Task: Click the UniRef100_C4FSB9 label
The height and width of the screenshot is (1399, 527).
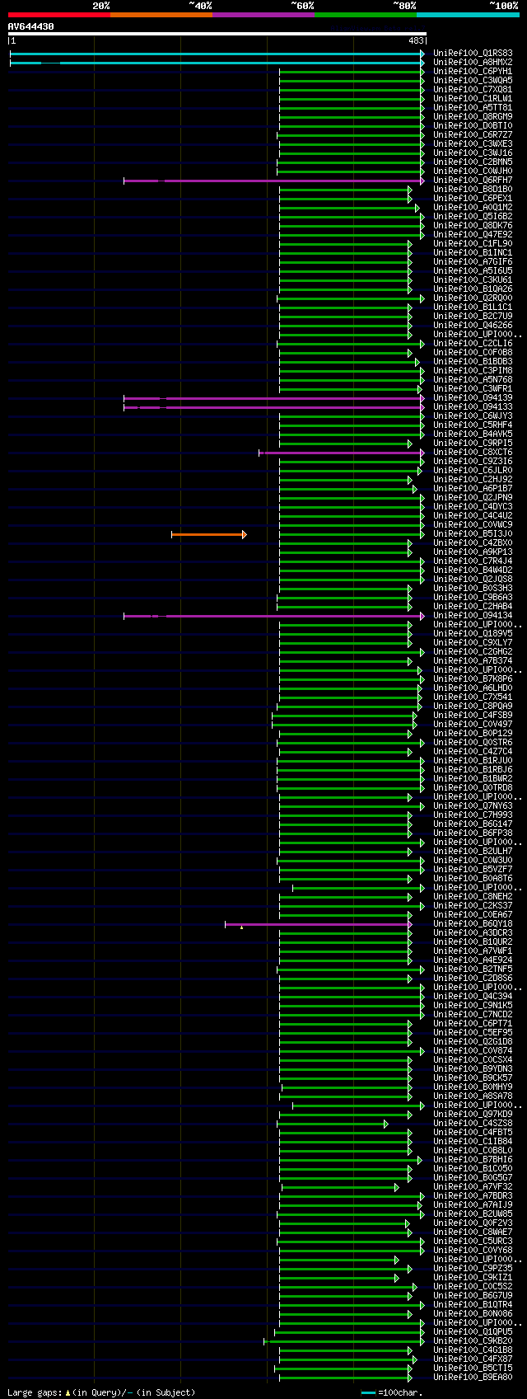Action: [x=473, y=716]
